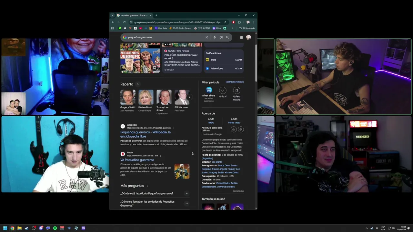Open the Prime Video 6.3/10 rating row

224,68
